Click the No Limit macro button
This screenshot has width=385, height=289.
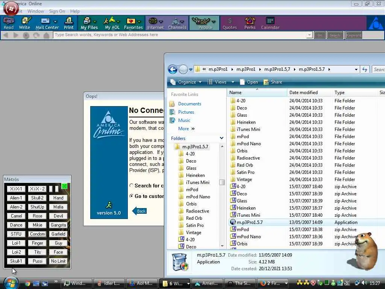coord(58,261)
